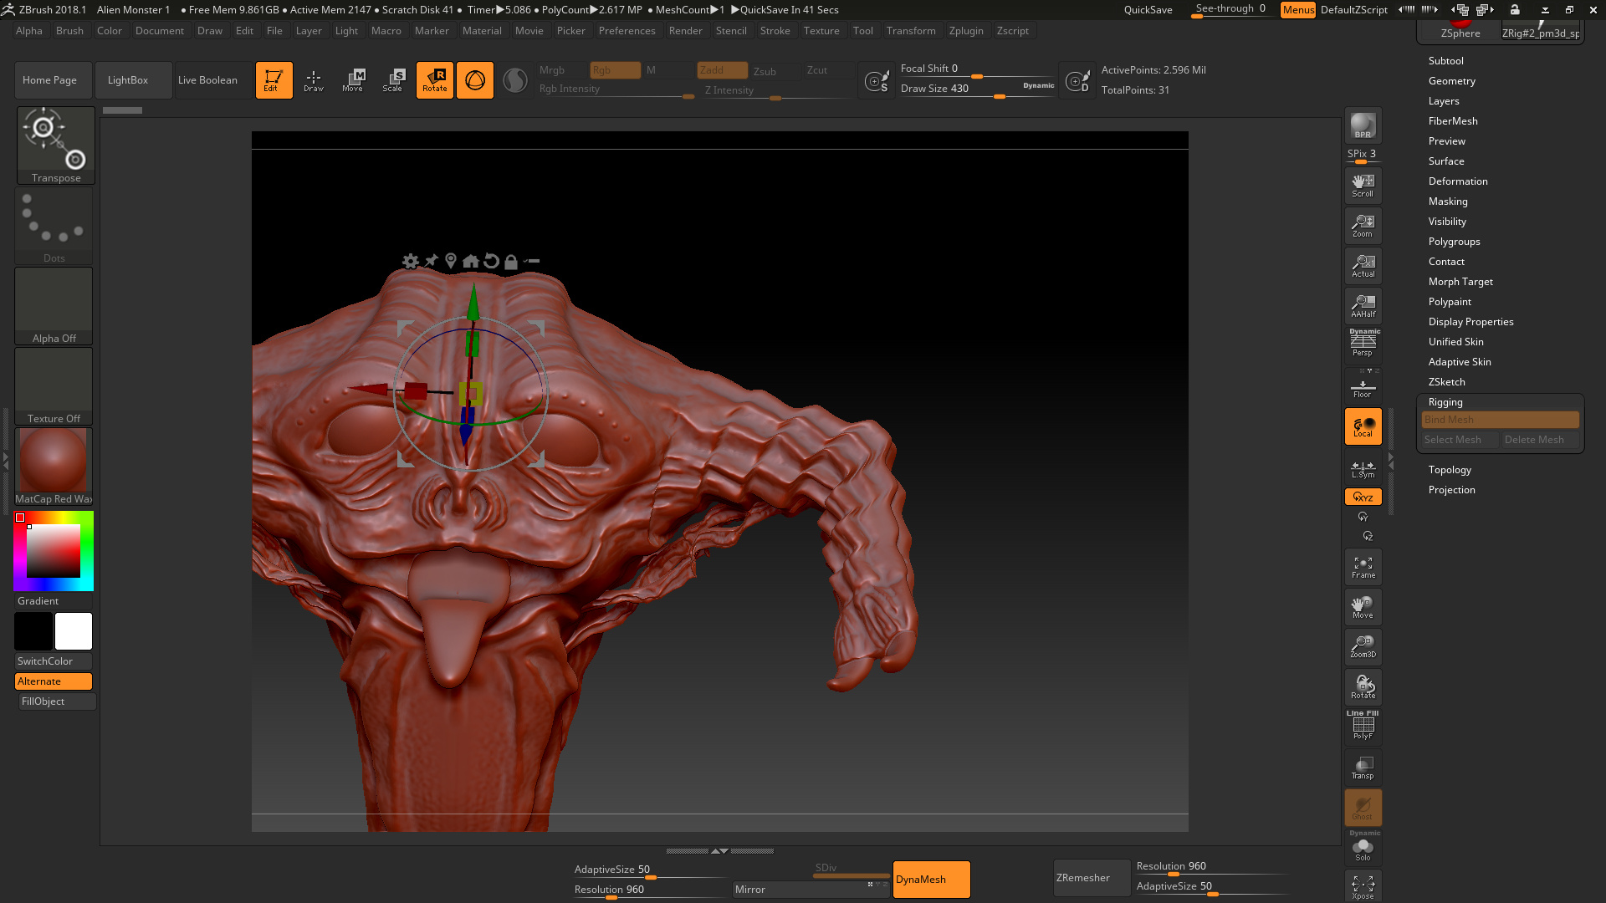Click the gizmo lock icon

point(511,261)
